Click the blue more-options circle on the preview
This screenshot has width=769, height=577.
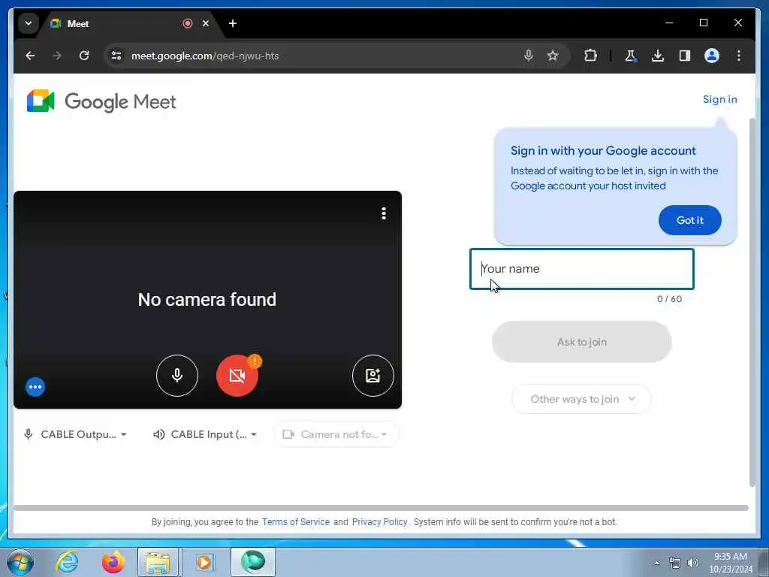pyautogui.click(x=35, y=387)
